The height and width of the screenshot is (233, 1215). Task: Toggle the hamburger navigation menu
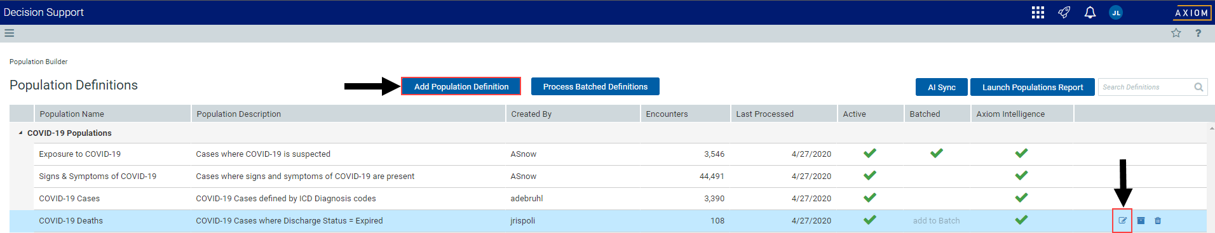[x=10, y=33]
